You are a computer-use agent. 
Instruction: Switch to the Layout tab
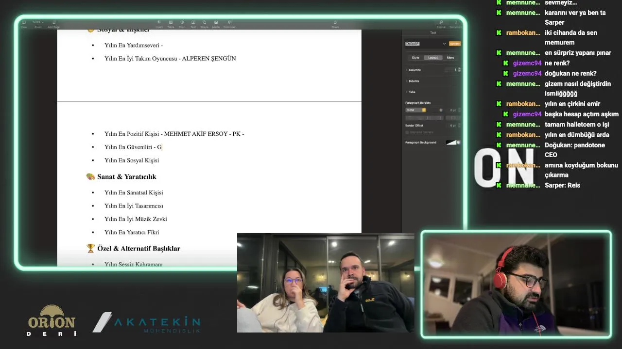tap(433, 58)
